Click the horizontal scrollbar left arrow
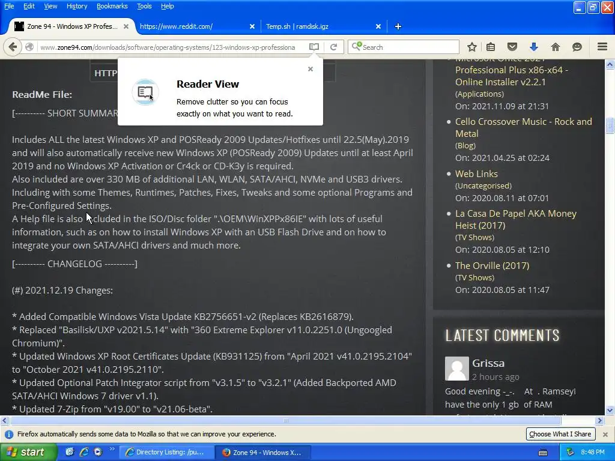The image size is (615, 461). tap(4, 421)
